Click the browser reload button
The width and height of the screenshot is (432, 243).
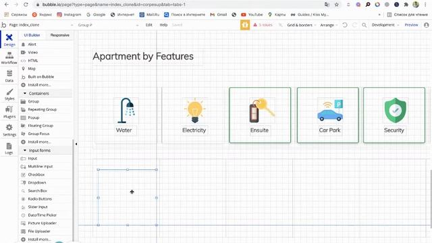(26, 5)
